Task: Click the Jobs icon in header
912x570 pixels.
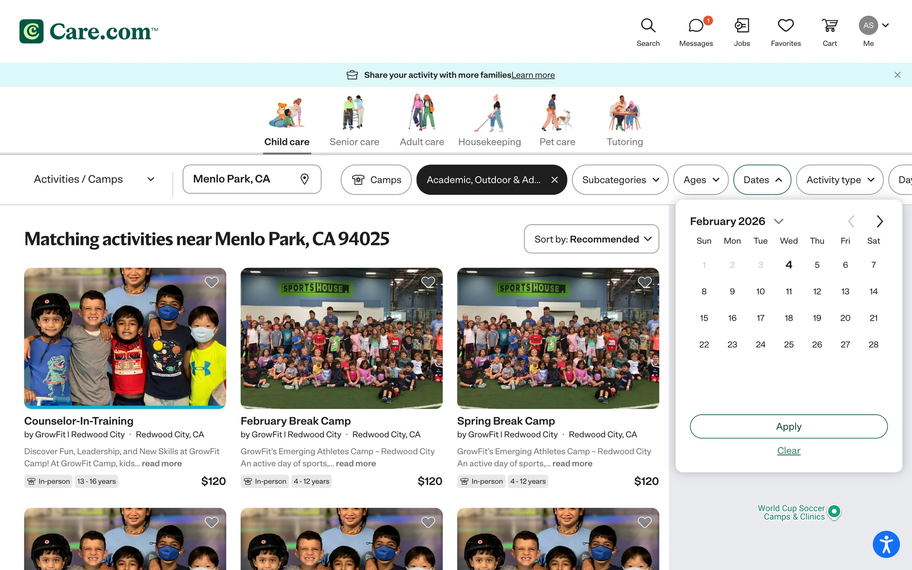Action: [741, 26]
